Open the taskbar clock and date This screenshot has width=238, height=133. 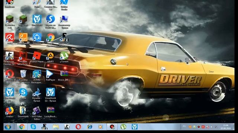click(x=226, y=127)
